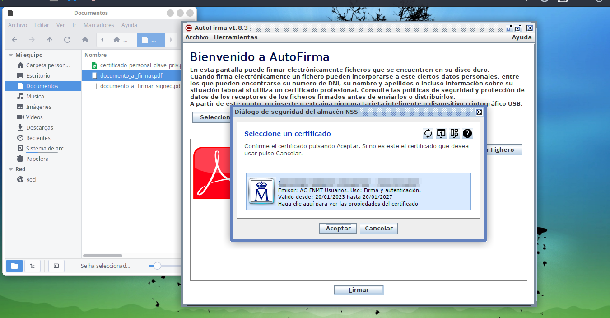Click the FNMT crowned M certificate logo

pos(262,191)
